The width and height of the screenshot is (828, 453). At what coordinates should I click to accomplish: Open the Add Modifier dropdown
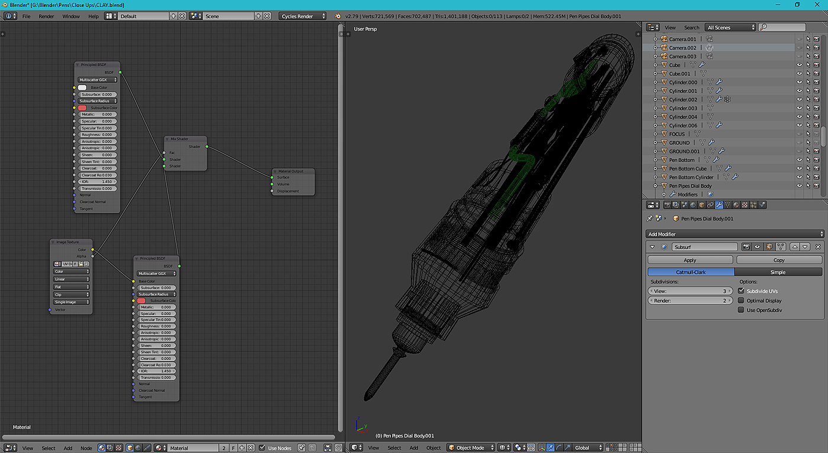tap(735, 234)
